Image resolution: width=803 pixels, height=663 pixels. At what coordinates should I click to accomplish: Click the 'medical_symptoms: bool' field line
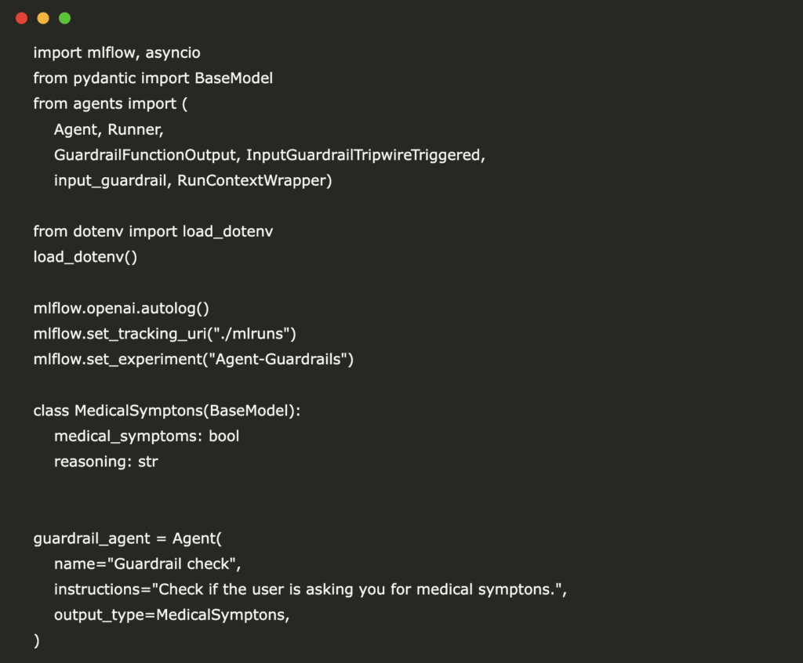pyautogui.click(x=147, y=436)
